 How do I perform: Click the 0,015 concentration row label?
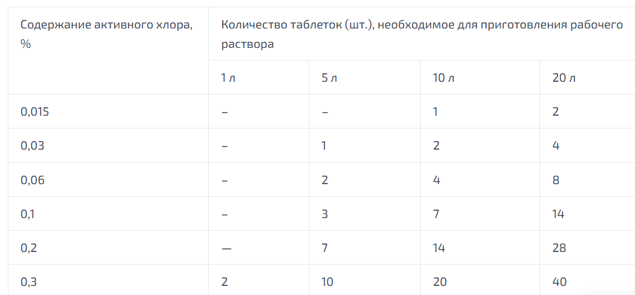point(35,112)
